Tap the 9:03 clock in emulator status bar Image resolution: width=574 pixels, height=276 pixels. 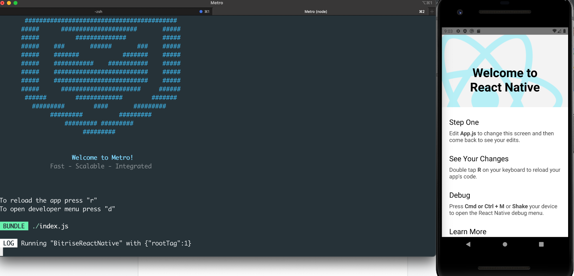click(448, 31)
